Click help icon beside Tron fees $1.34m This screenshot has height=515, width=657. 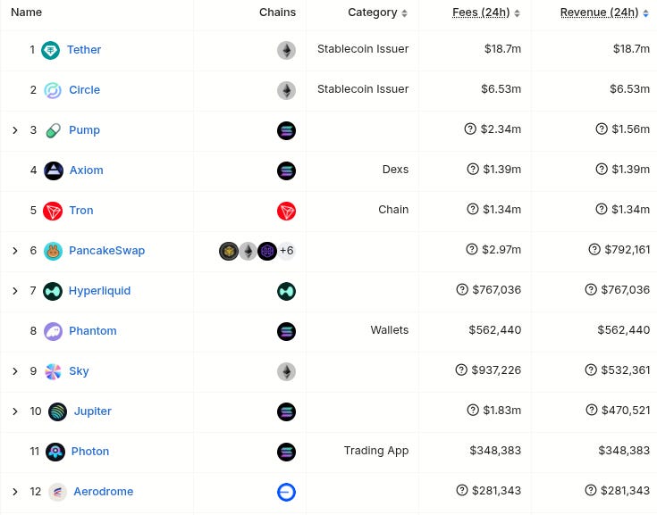(x=473, y=209)
